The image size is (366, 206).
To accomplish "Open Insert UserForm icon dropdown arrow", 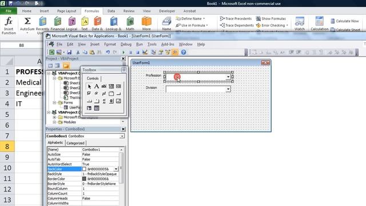I will click(x=63, y=52).
